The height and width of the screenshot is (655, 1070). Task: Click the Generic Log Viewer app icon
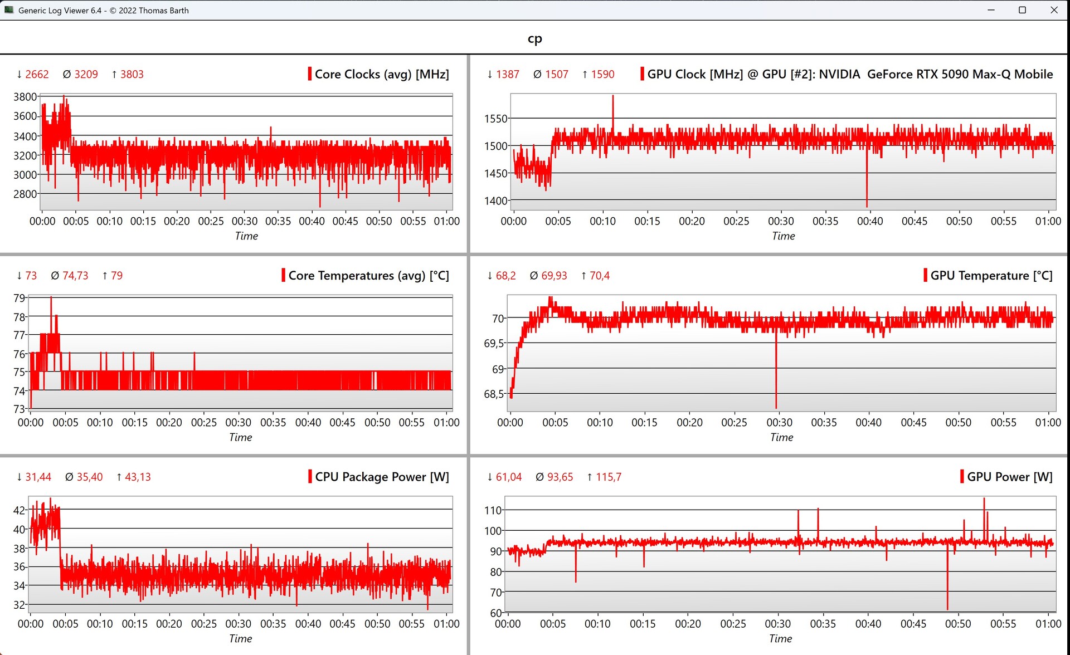click(x=8, y=10)
